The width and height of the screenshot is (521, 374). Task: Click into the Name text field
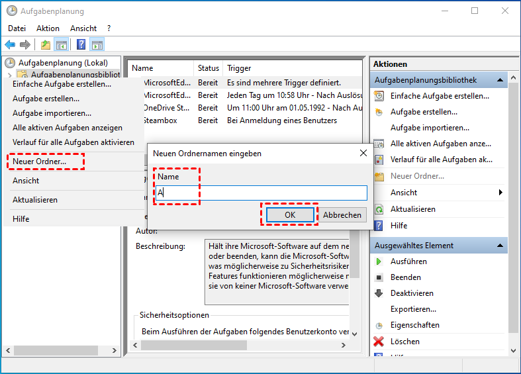tap(261, 193)
